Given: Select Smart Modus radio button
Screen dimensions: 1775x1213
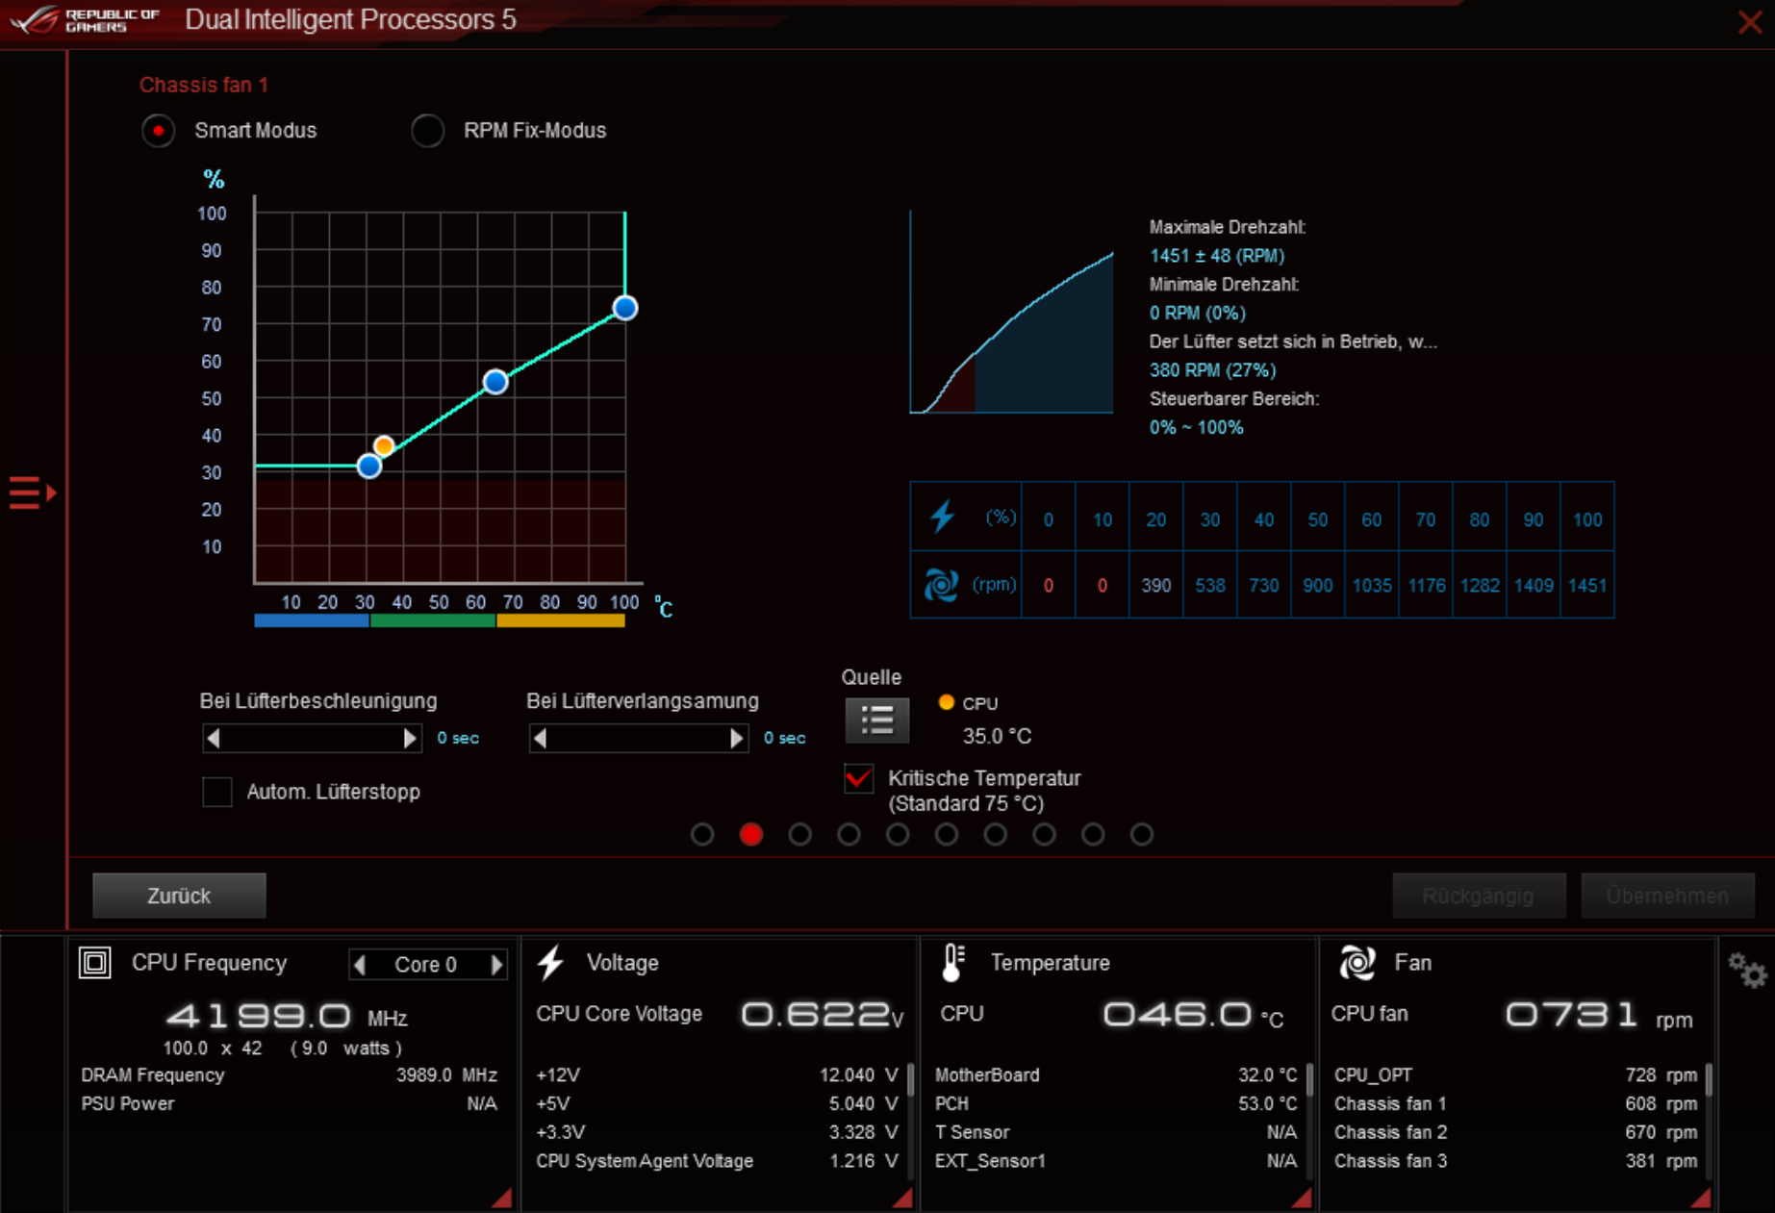Looking at the screenshot, I should [159, 131].
